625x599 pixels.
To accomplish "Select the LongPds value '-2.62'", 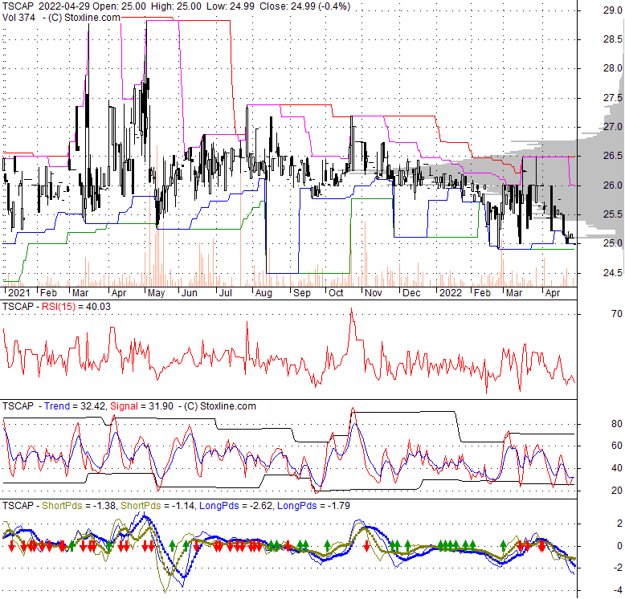I will tap(260, 506).
